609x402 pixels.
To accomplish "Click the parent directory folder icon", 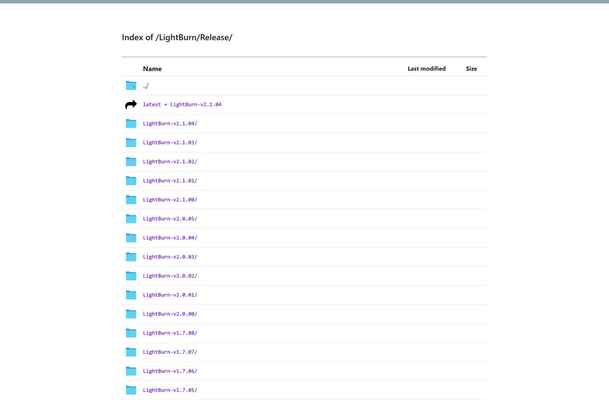I will pyautogui.click(x=131, y=85).
